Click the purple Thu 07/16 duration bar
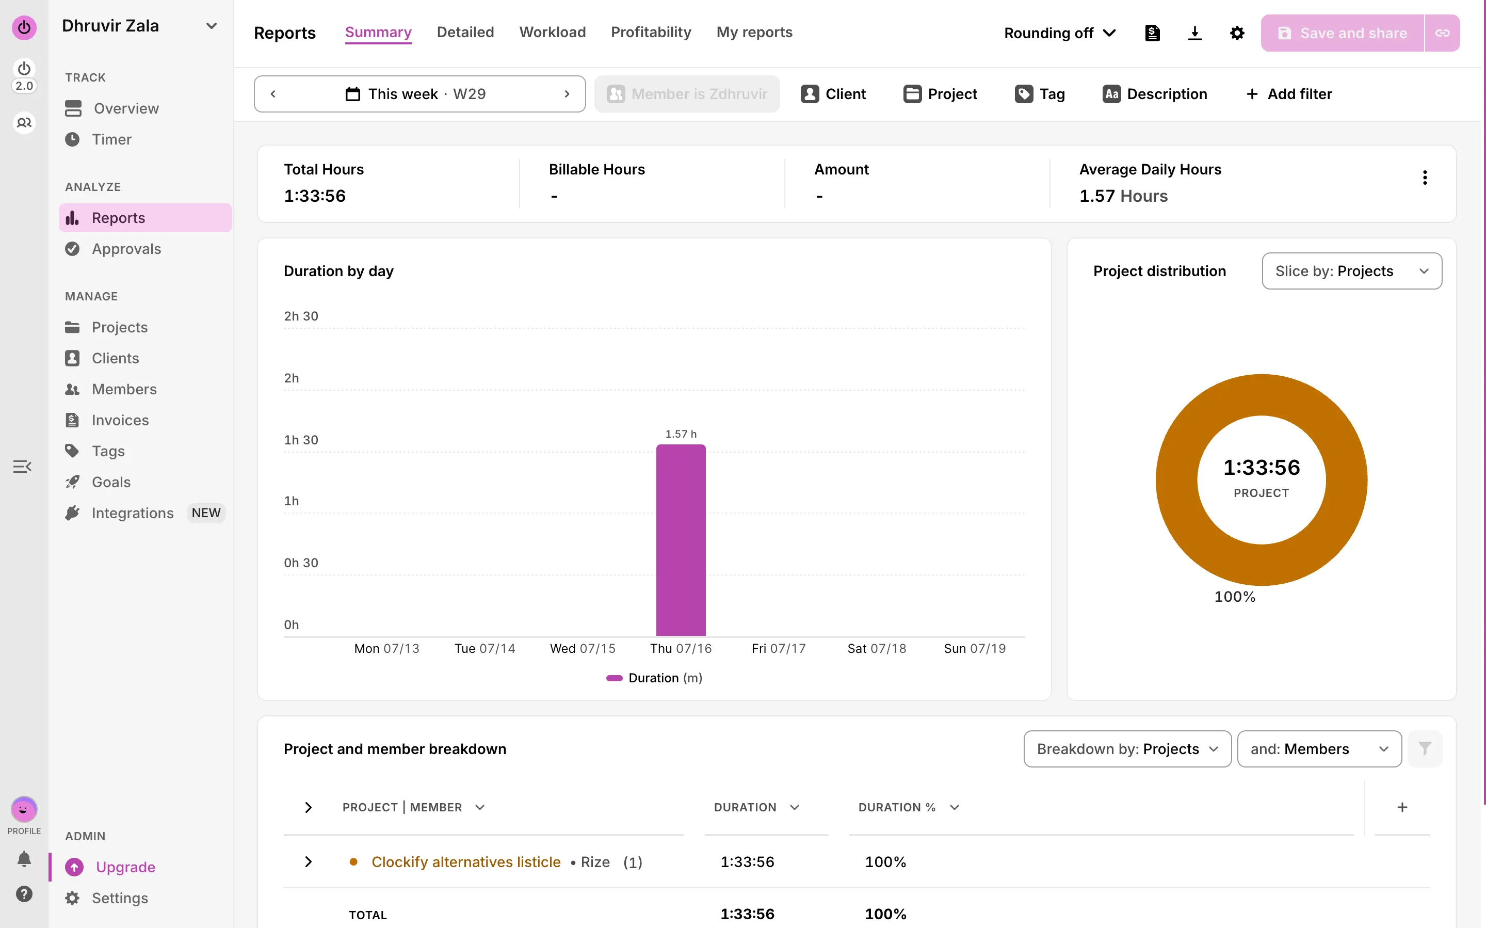The height and width of the screenshot is (928, 1486). pos(681,540)
